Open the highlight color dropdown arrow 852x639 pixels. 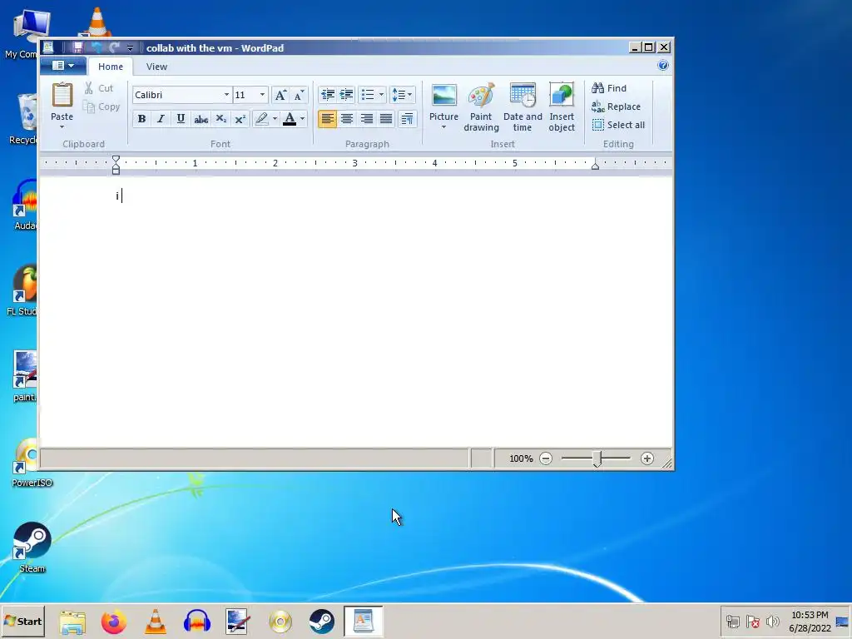tap(275, 118)
